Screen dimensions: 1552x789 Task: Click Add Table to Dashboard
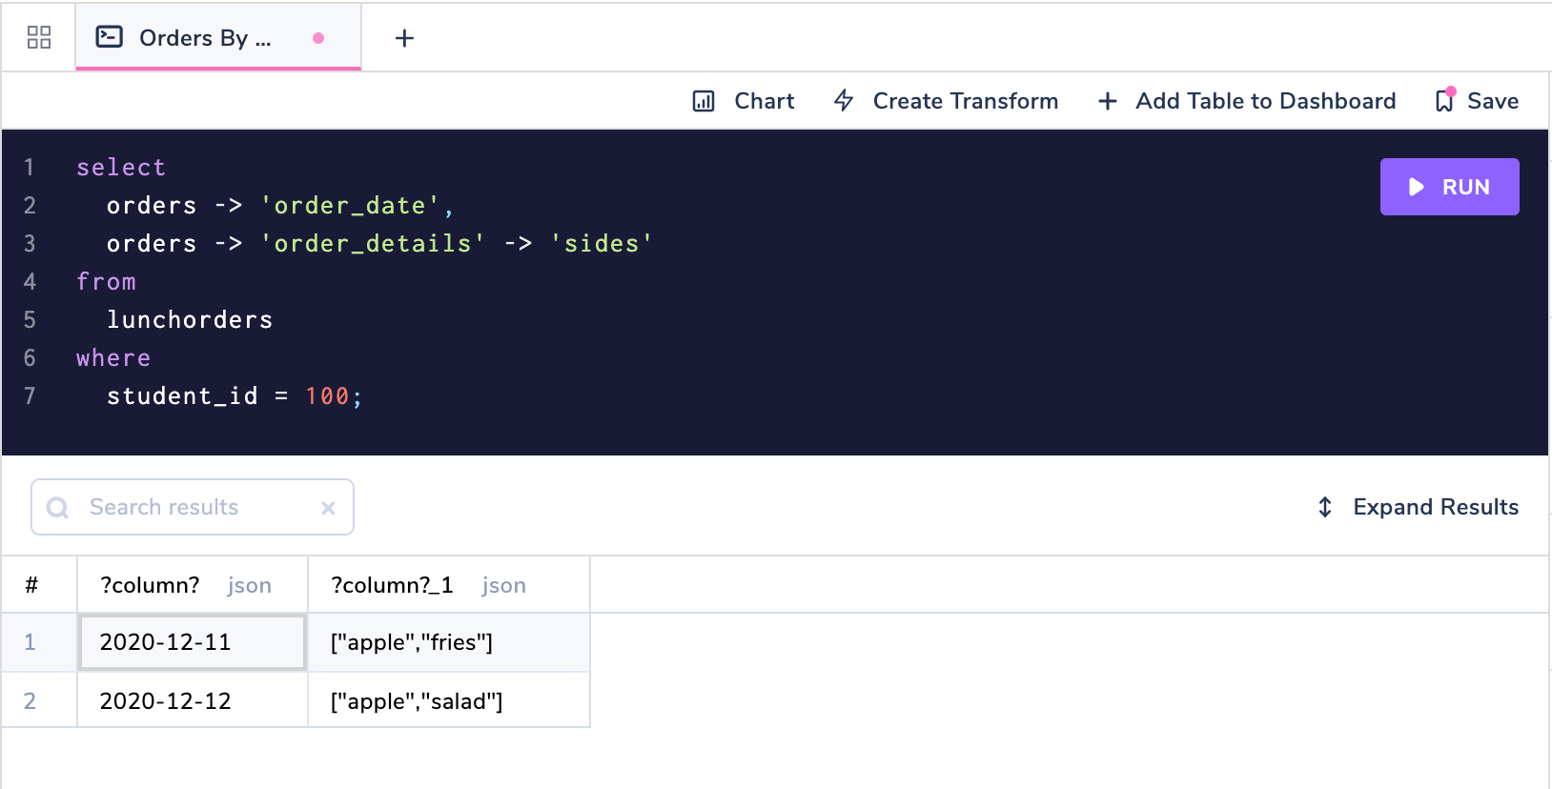pyautogui.click(x=1265, y=101)
